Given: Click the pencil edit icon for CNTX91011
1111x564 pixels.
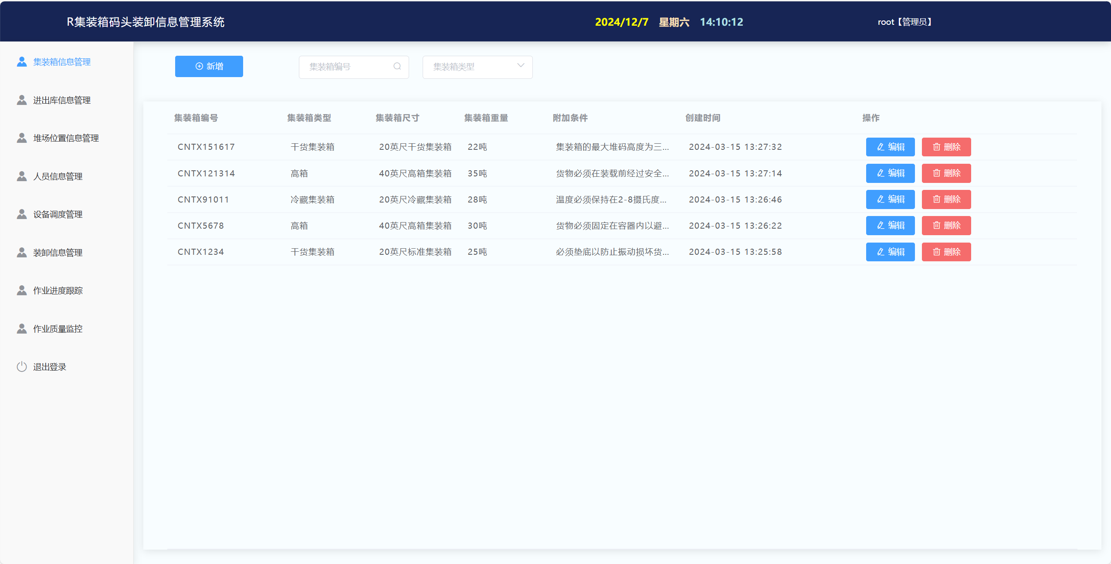Looking at the screenshot, I should pyautogui.click(x=881, y=199).
